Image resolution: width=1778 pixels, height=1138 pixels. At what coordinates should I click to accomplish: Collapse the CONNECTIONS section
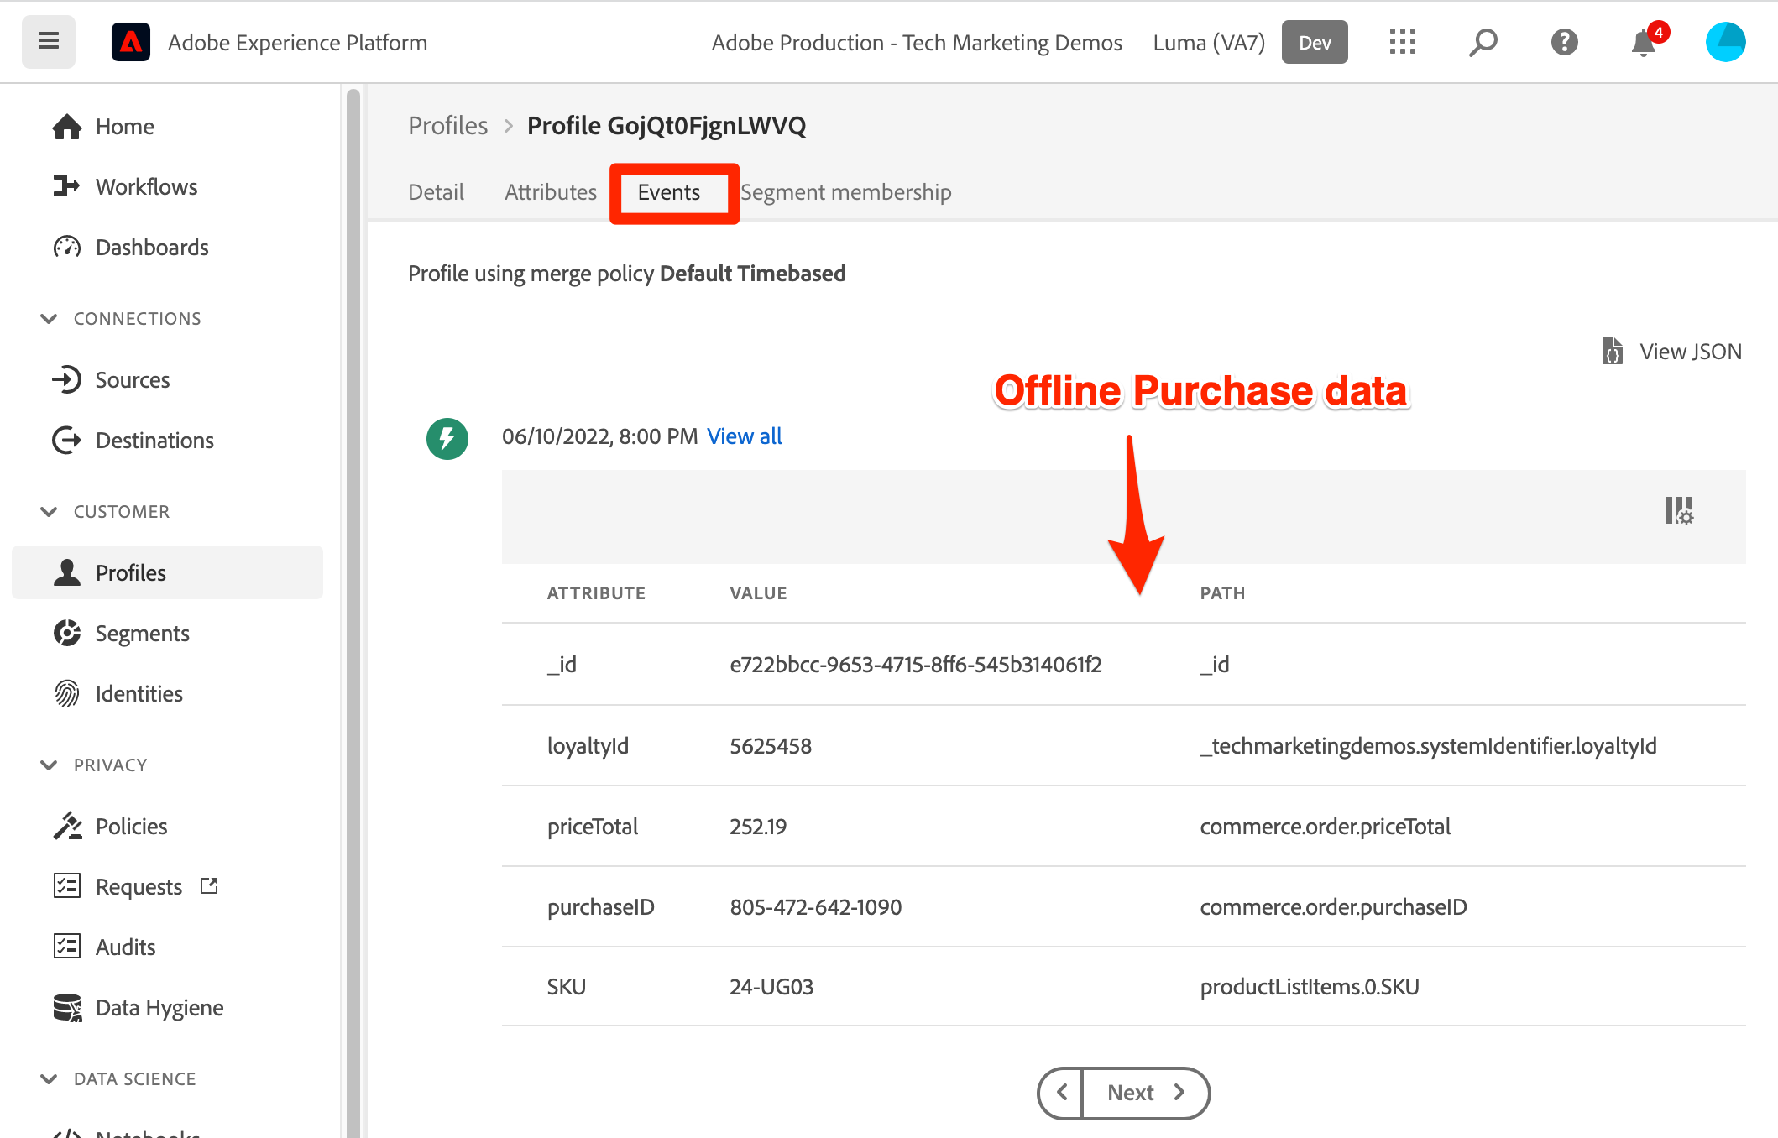pos(50,319)
